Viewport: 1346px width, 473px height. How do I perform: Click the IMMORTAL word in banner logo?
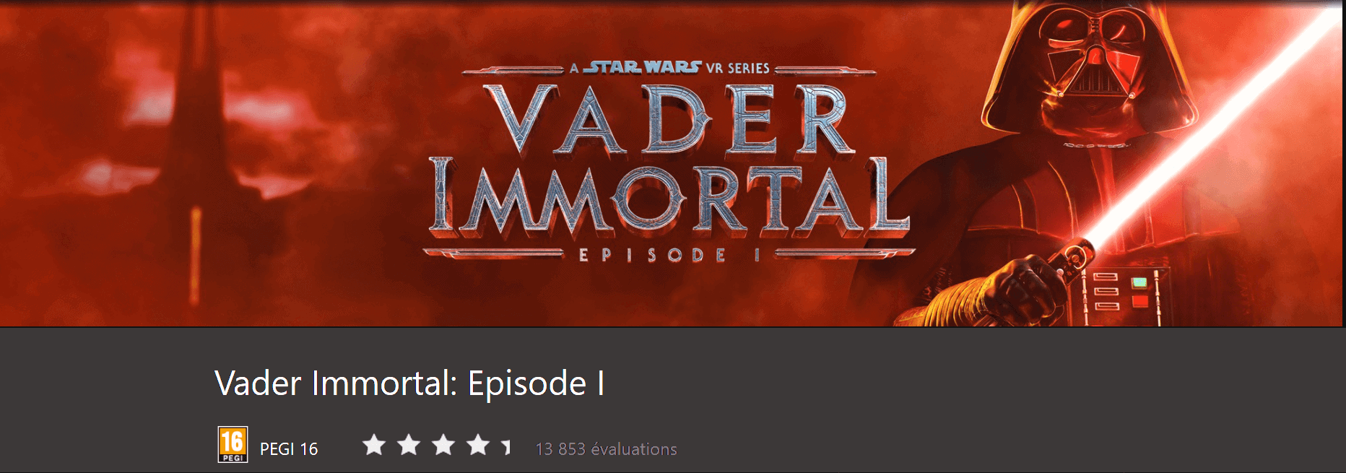click(x=669, y=197)
